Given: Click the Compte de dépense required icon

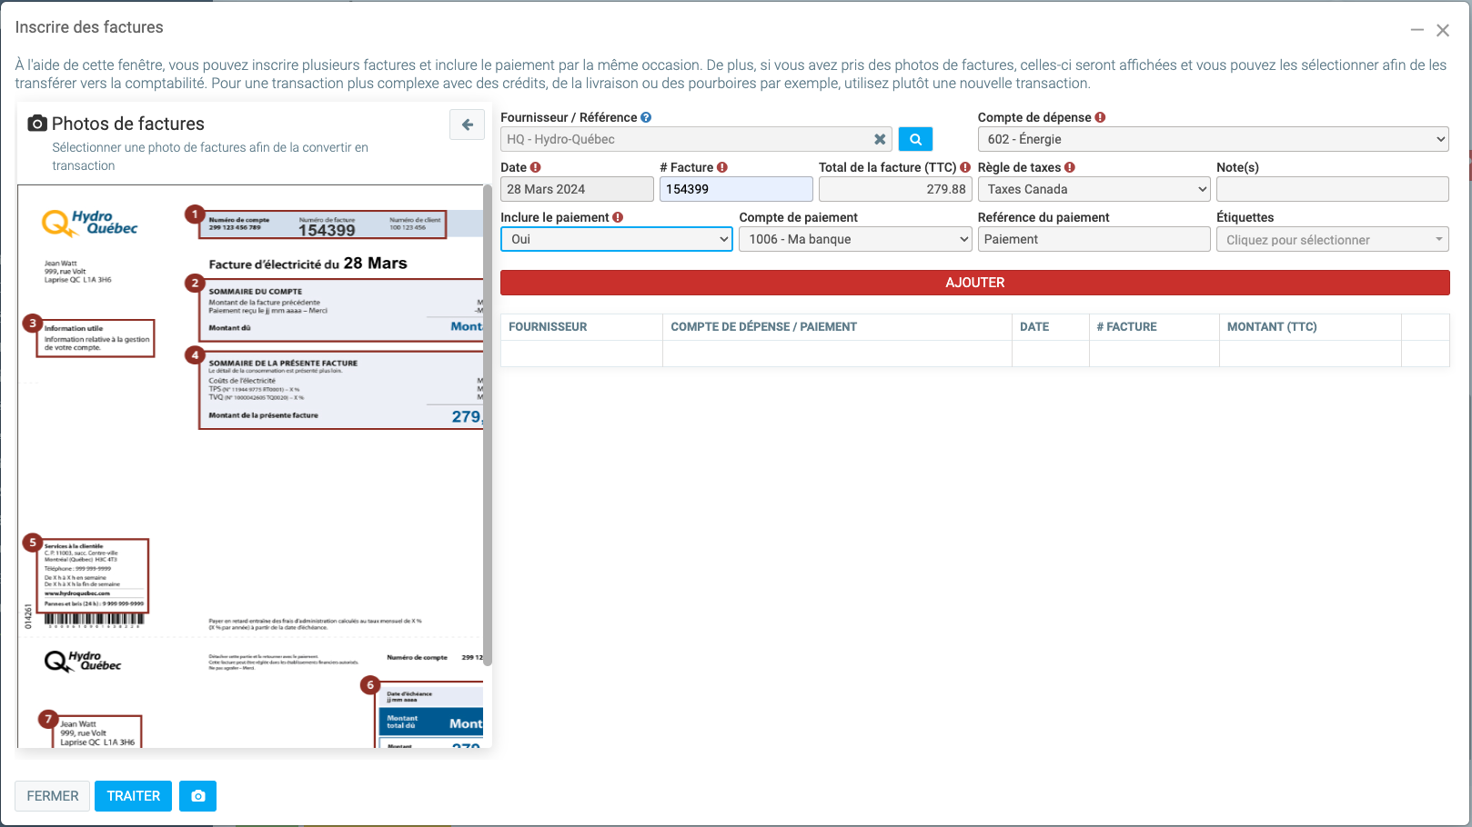Looking at the screenshot, I should 1100,117.
